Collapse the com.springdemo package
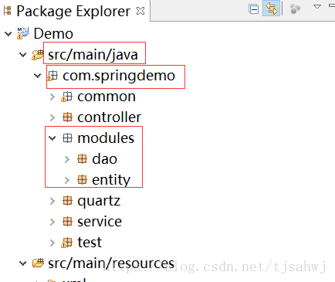 coord(38,76)
